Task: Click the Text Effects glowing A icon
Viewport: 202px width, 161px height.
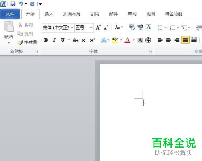Action: (104, 40)
